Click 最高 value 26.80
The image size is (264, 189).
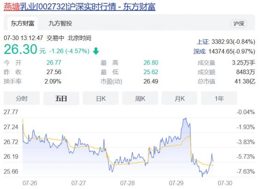pos(151,63)
